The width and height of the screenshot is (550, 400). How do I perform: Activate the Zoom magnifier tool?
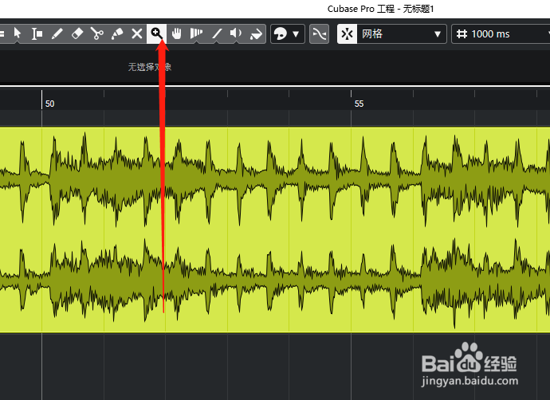point(156,33)
